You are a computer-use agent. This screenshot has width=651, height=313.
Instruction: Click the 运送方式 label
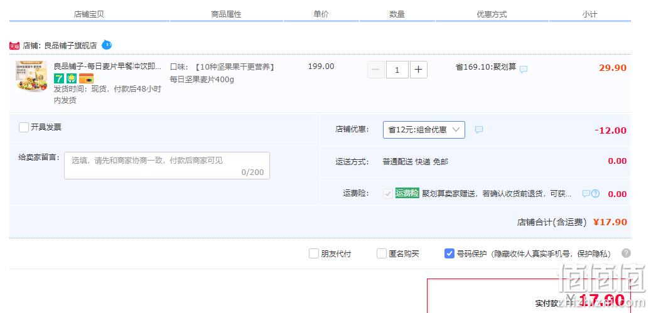point(352,162)
